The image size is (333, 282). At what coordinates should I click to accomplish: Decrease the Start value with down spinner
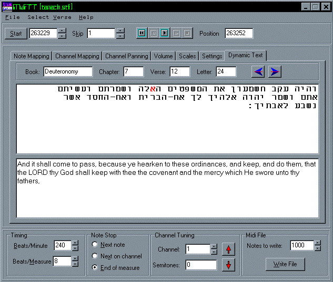(62, 36)
